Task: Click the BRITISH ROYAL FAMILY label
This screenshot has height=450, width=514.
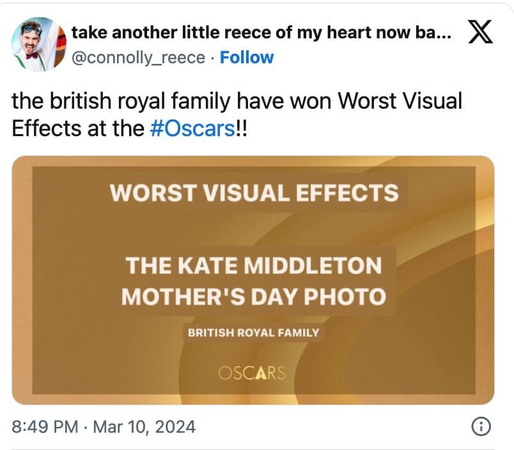Action: (253, 333)
